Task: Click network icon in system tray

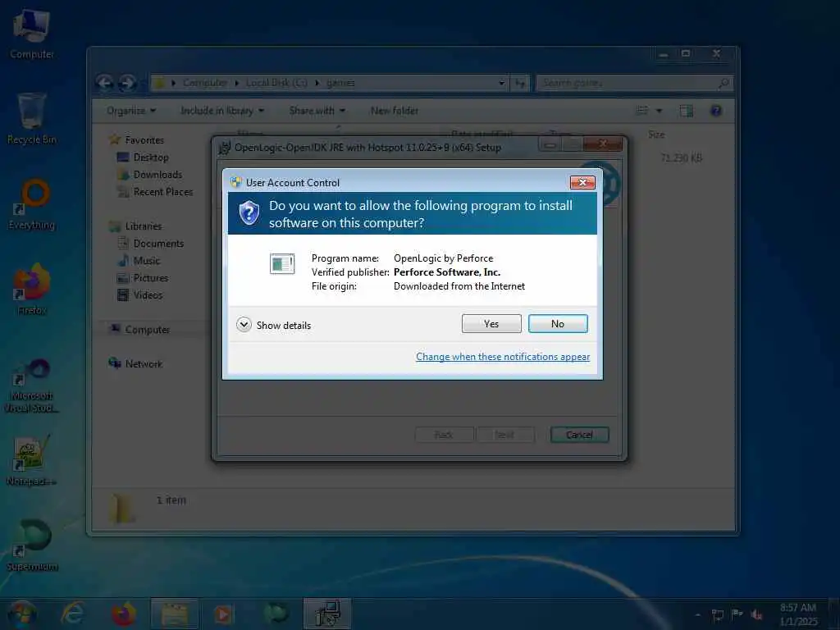Action: (717, 615)
